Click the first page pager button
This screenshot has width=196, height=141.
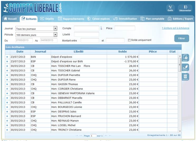[x=77, y=136]
